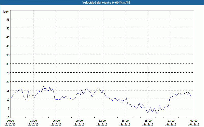Click the "20" Y-axis tick label

[8, 82]
